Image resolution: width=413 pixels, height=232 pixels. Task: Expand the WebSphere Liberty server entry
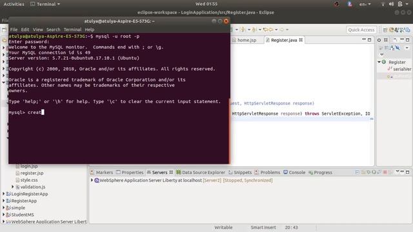click(x=92, y=180)
